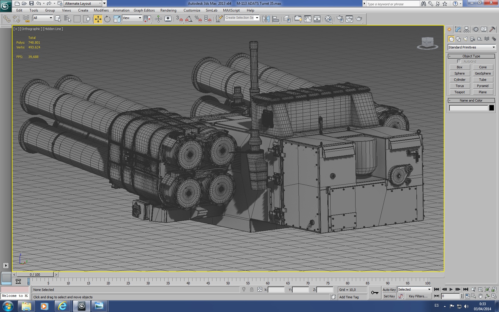Select the Shapes category in Create panel
The image size is (499, 312).
click(x=458, y=39)
